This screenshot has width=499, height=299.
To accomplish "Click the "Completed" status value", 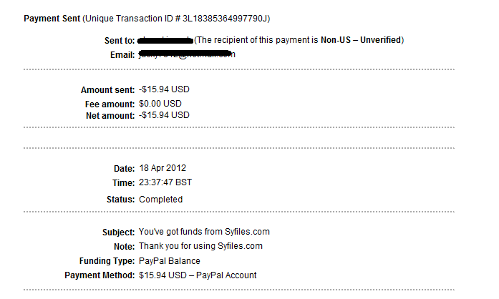I will 160,200.
